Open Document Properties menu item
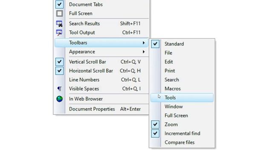This screenshot has width=273, height=153. (x=102, y=109)
